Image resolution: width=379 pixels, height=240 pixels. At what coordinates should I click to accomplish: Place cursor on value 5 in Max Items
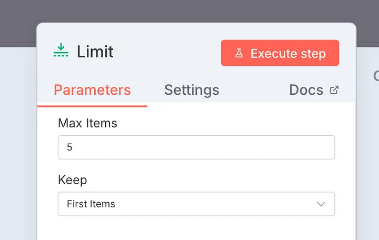[x=69, y=147]
